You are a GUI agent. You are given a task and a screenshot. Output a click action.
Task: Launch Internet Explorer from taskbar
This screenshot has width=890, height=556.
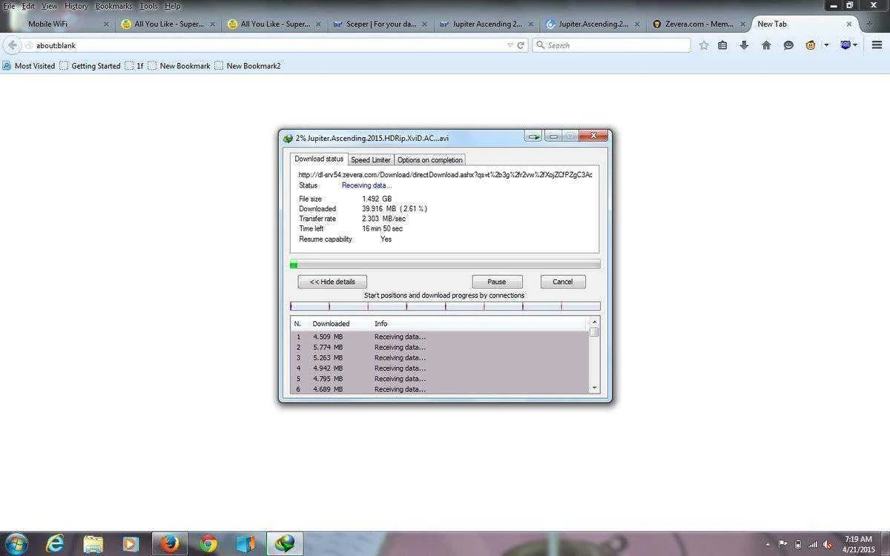click(x=55, y=543)
